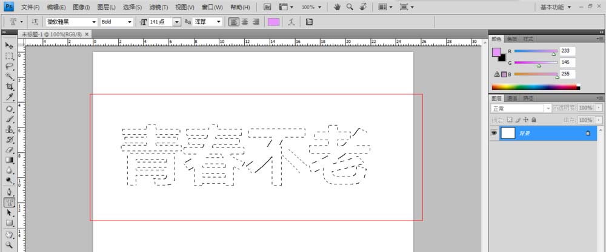Screen dimensions: 606x252
Task: Open the 滤镜(T) menu
Action: click(159, 7)
